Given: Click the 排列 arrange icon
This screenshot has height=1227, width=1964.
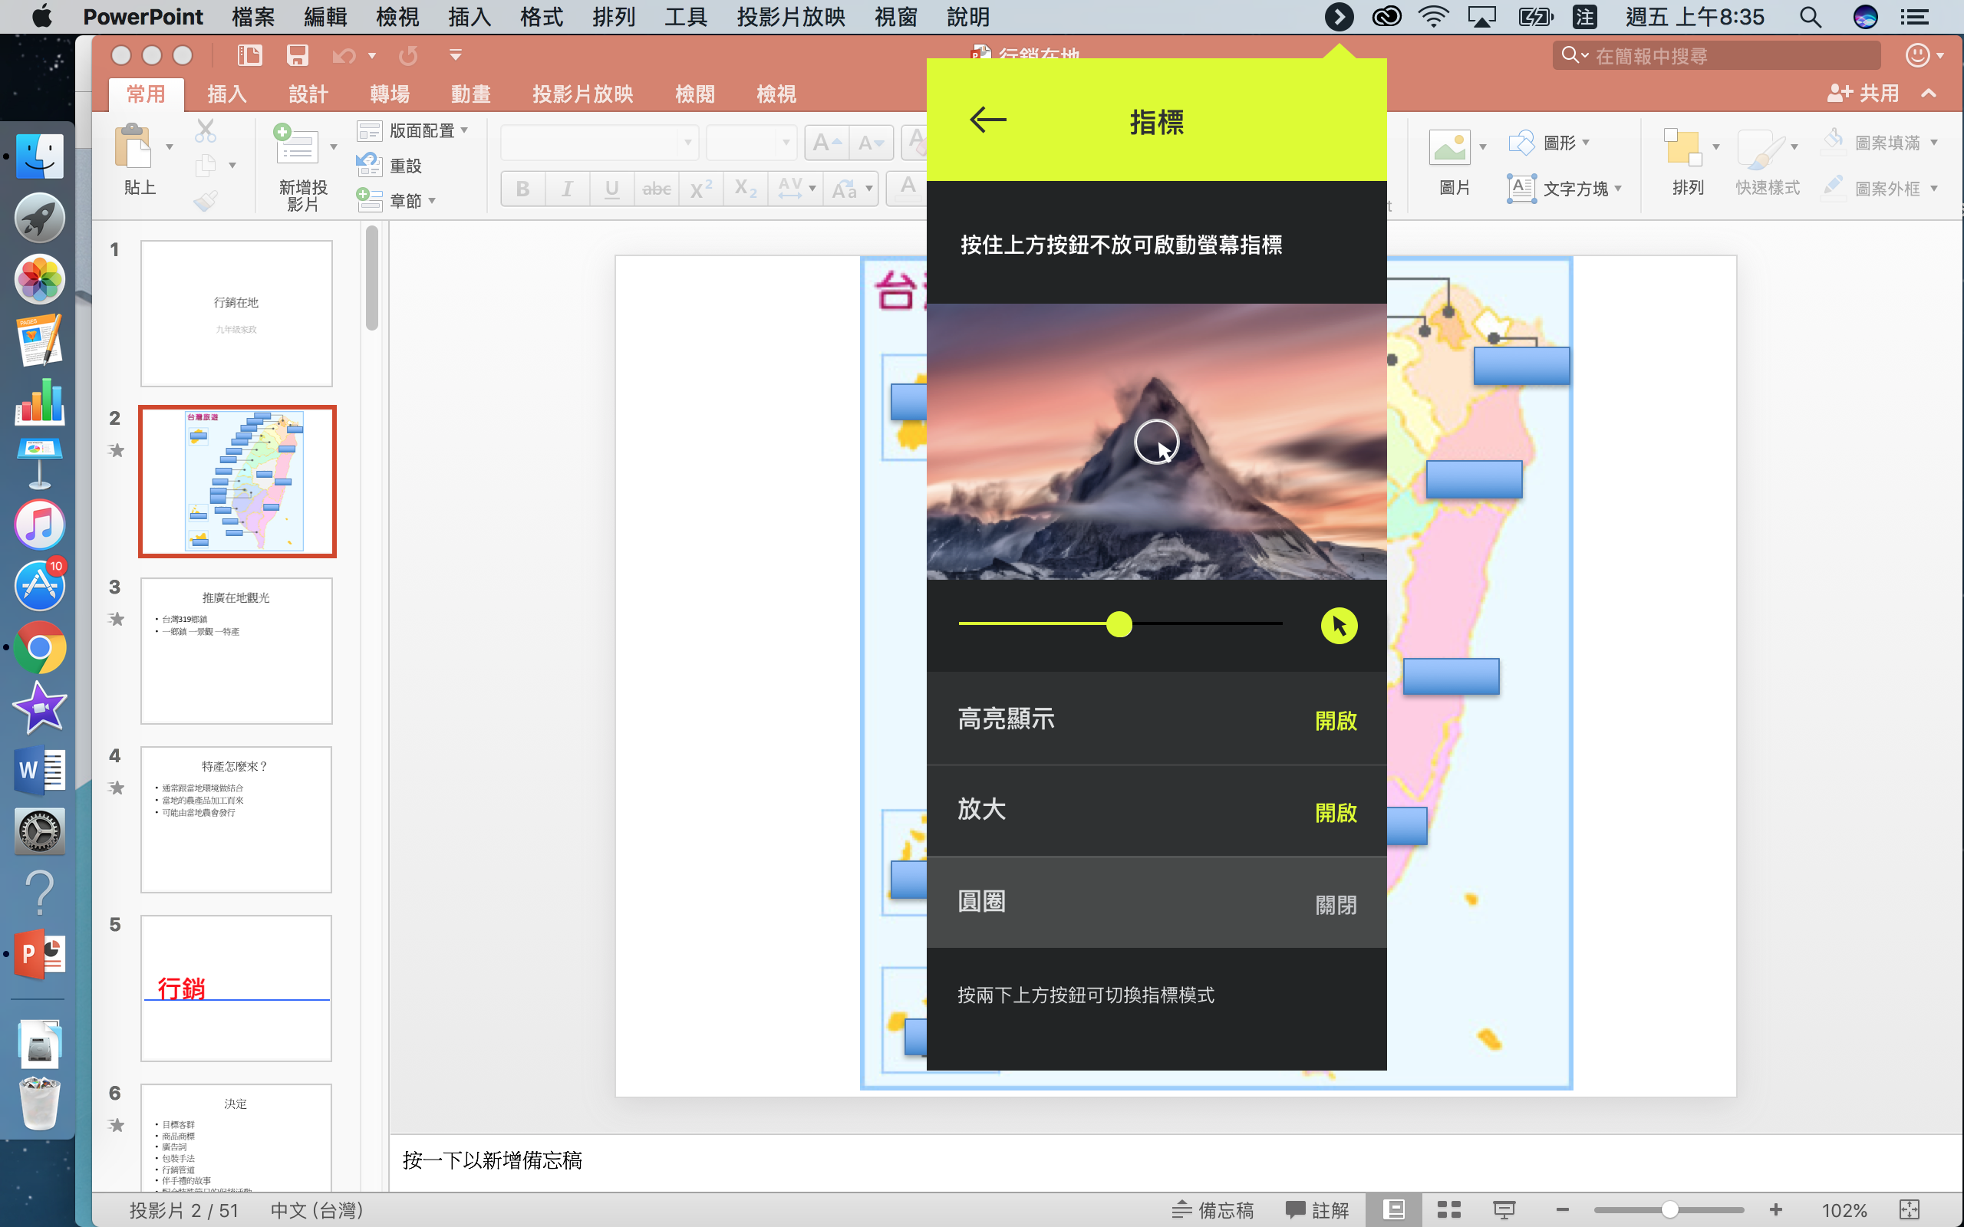Looking at the screenshot, I should (1682, 147).
